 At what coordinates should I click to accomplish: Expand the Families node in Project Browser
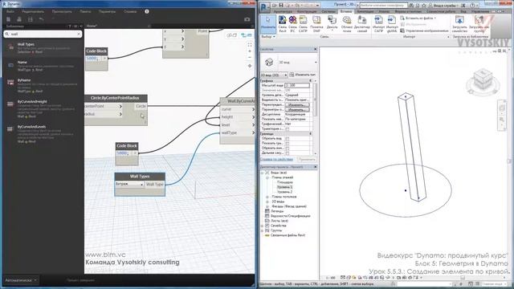point(263,226)
